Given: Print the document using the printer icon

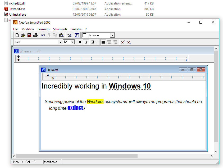Looking at the screenshot, I should point(35,35).
